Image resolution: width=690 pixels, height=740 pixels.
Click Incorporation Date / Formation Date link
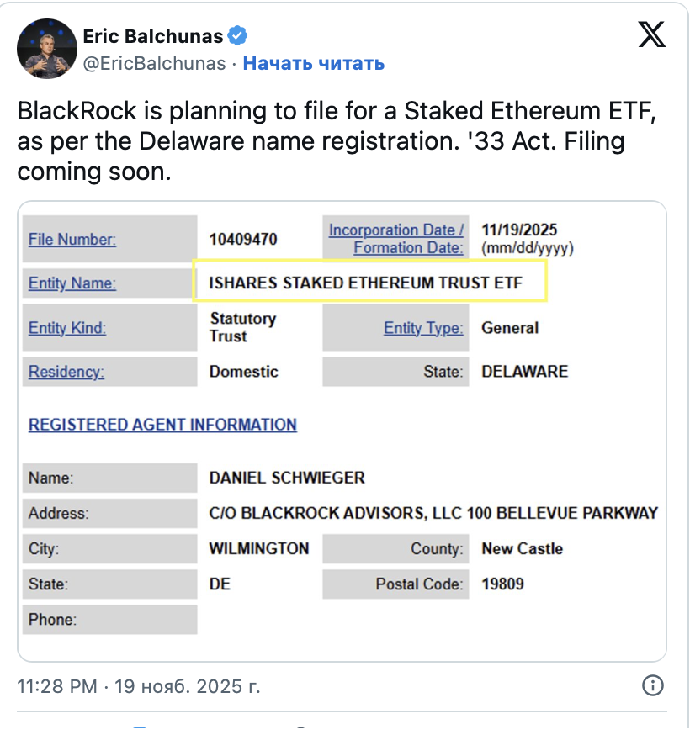coord(396,239)
